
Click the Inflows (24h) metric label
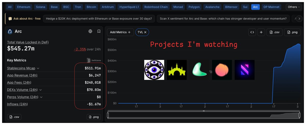click(x=17, y=104)
